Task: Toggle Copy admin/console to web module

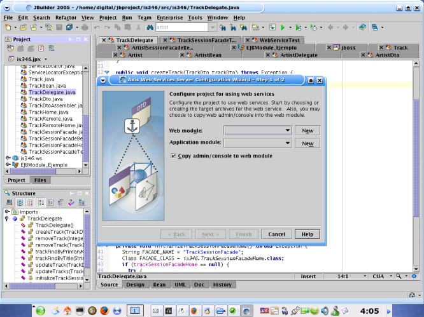Action: click(174, 156)
